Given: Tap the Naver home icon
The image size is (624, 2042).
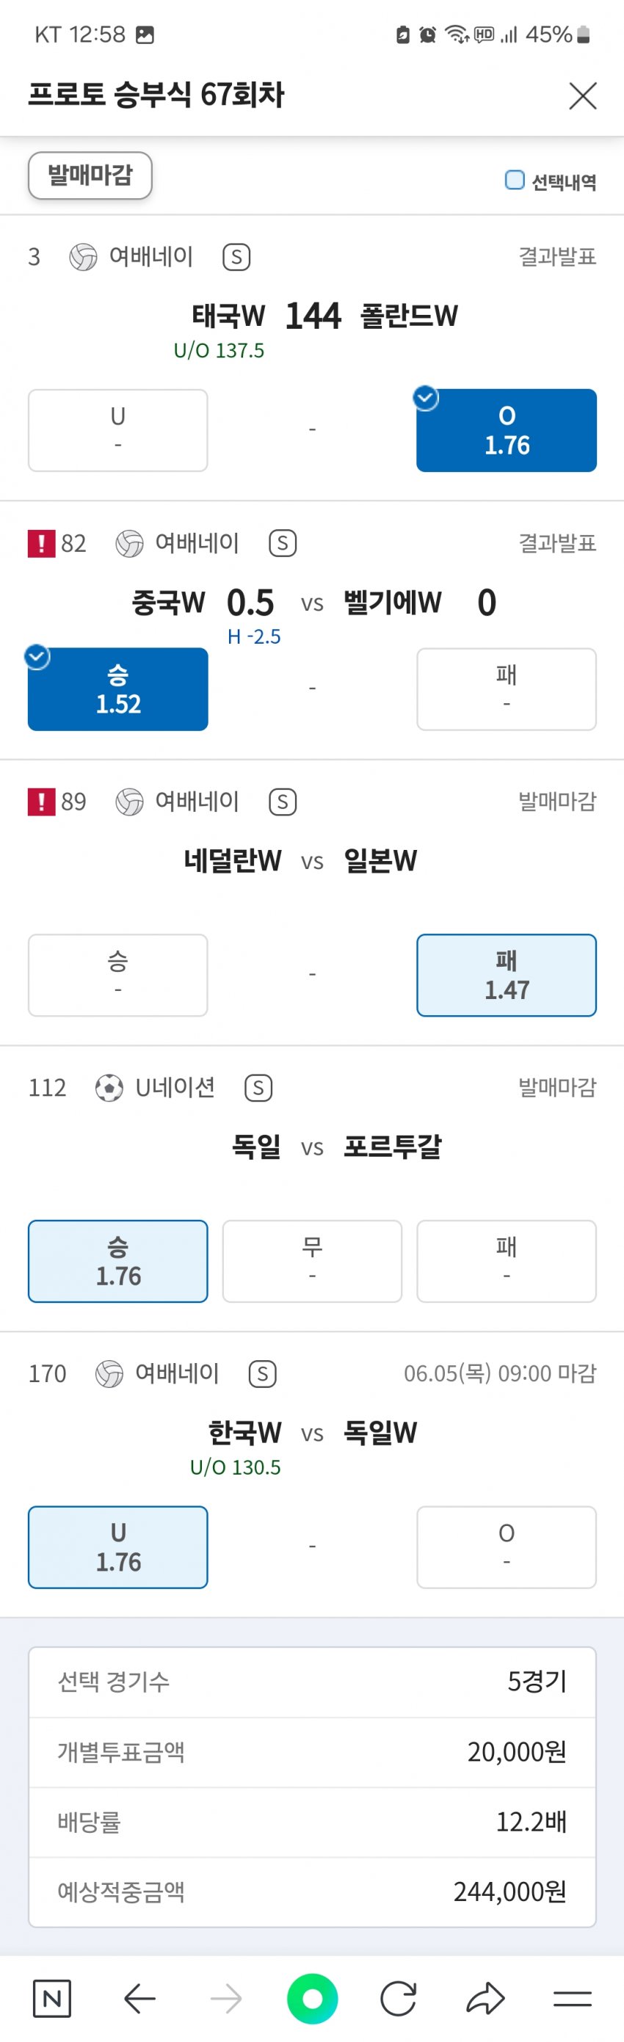Looking at the screenshot, I should tap(52, 1999).
